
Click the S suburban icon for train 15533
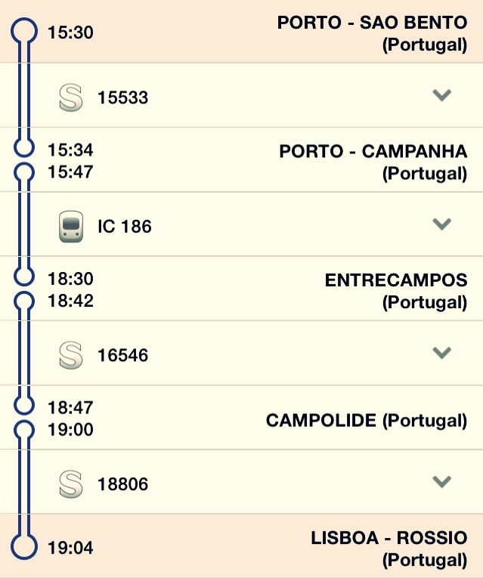[70, 97]
